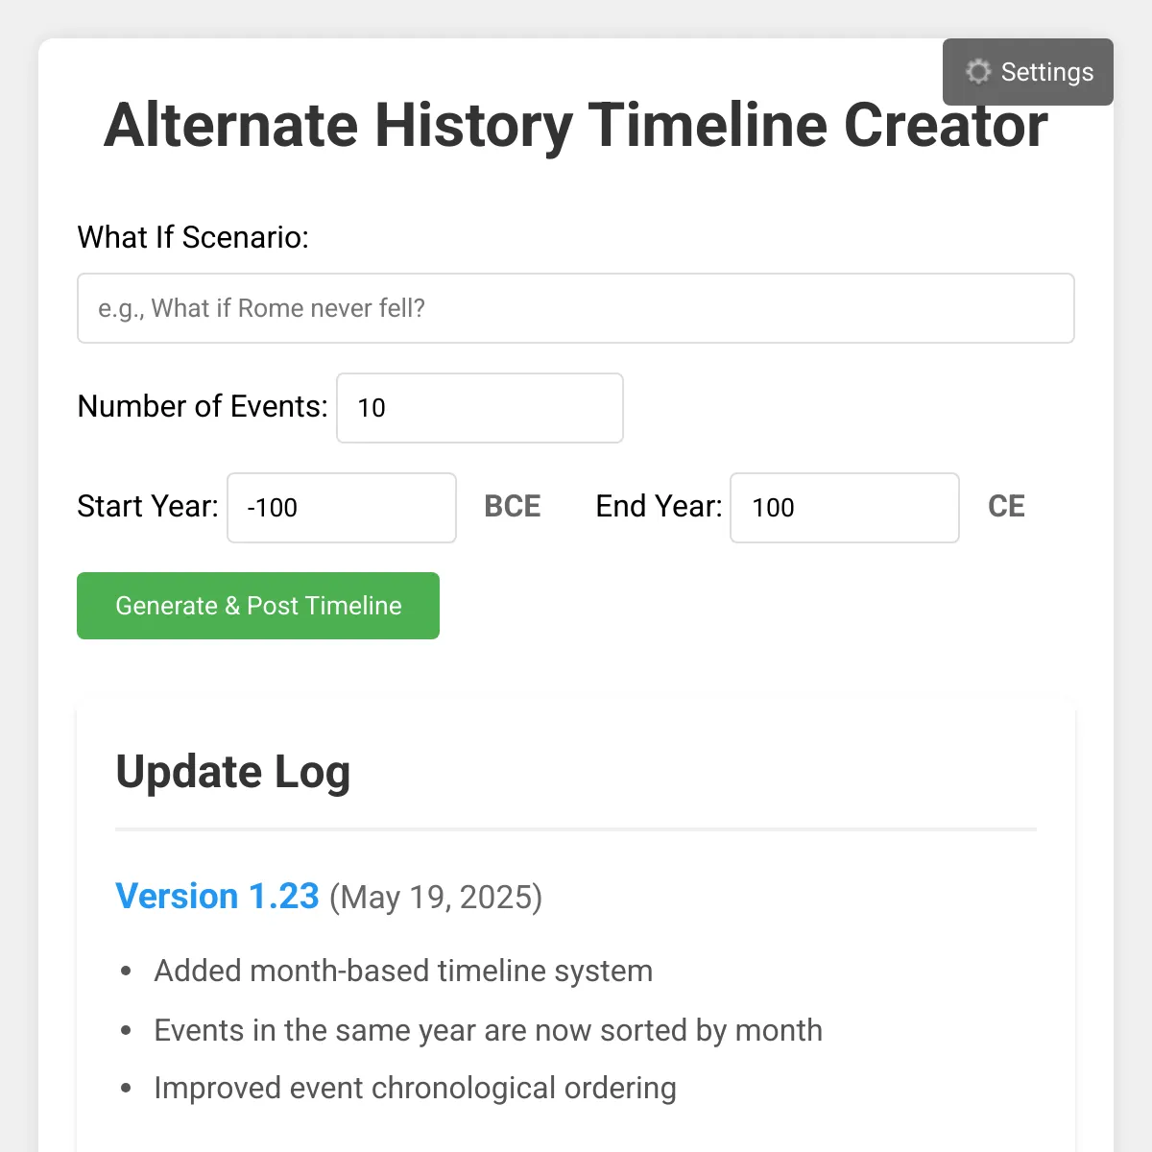Viewport: 1152px width, 1152px height.
Task: Click the Update Log heading
Action: coord(233,772)
